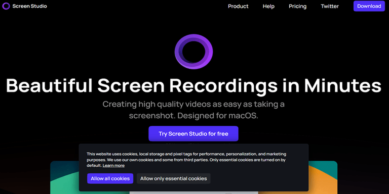Accept with Allow all cookies button
The height and width of the screenshot is (194, 389).
110,178
